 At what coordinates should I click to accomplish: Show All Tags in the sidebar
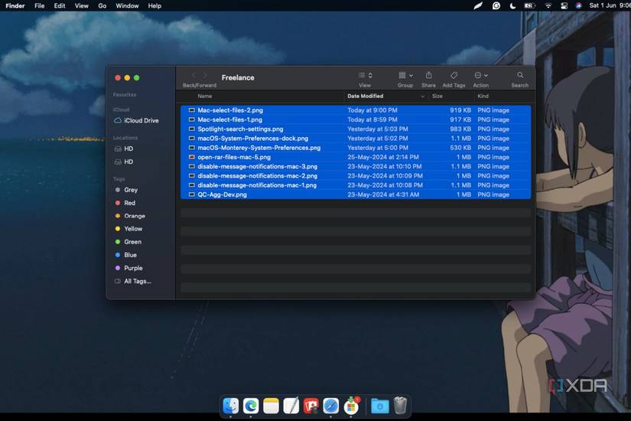point(133,281)
